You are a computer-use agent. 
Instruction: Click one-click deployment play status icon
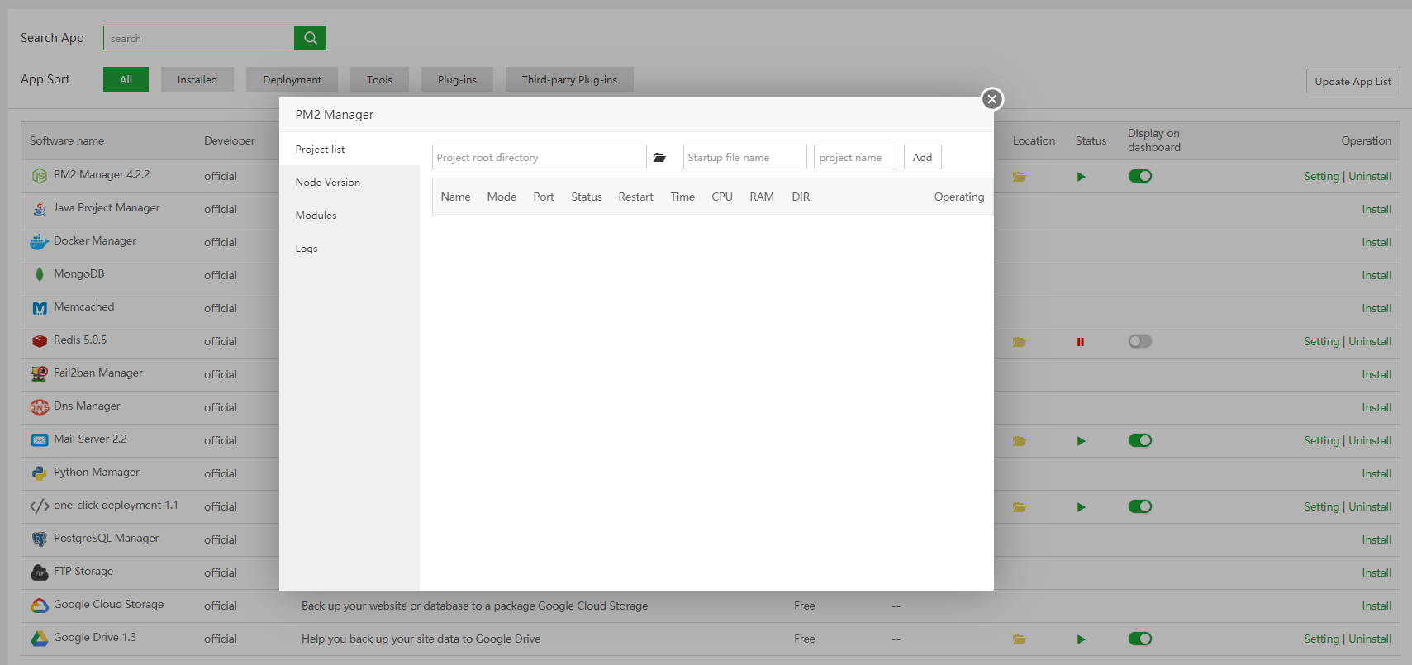(x=1081, y=507)
